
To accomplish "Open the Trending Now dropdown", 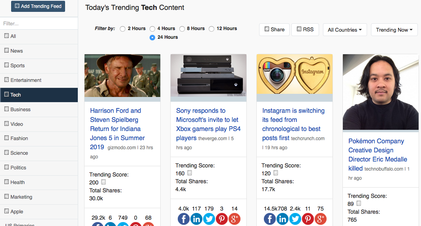I will tap(394, 30).
